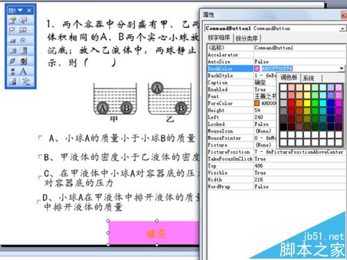The width and height of the screenshot is (347, 260).
Task: Select the Label control tool (A)
Action: pos(24,71)
